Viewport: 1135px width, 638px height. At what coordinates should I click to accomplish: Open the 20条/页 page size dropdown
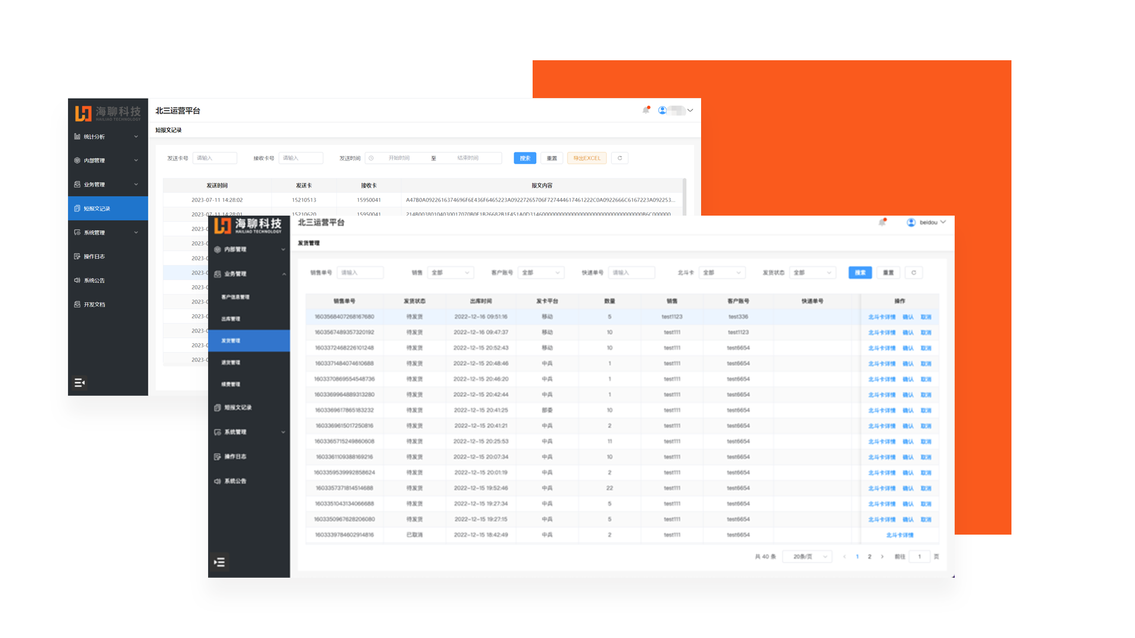coord(808,556)
